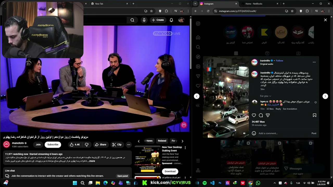
Task: Click the Add a comment field
Action: [284, 133]
